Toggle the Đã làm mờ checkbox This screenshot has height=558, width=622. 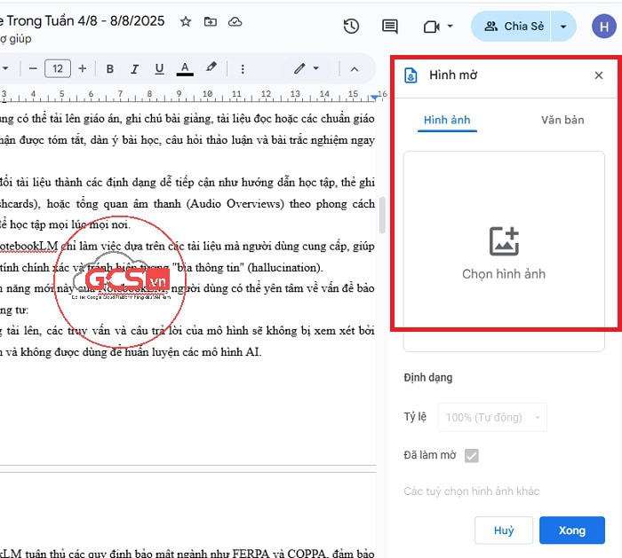point(472,455)
